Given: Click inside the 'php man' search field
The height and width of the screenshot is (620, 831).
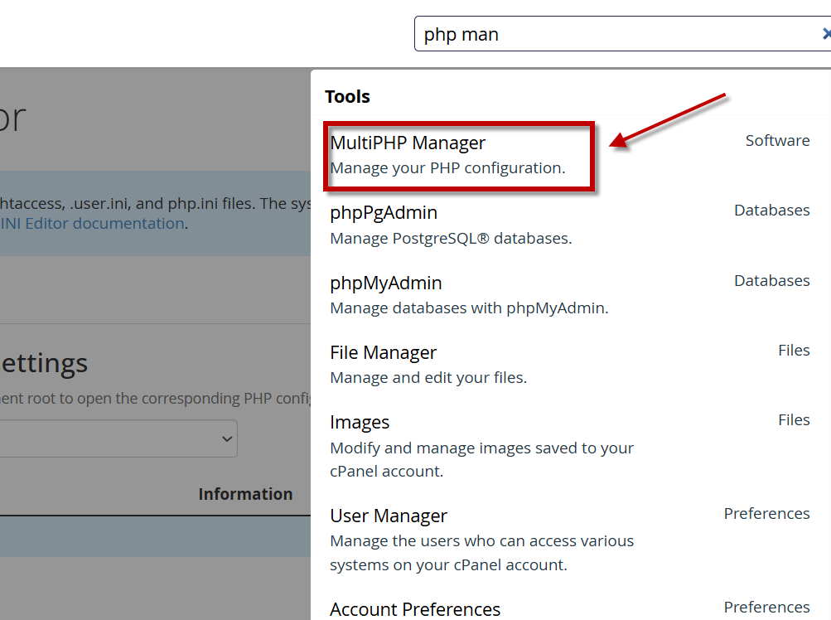Looking at the screenshot, I should [x=613, y=34].
